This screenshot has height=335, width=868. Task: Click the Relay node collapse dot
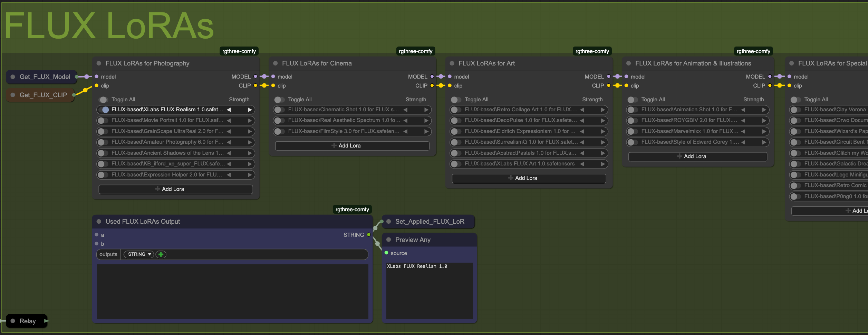point(13,321)
